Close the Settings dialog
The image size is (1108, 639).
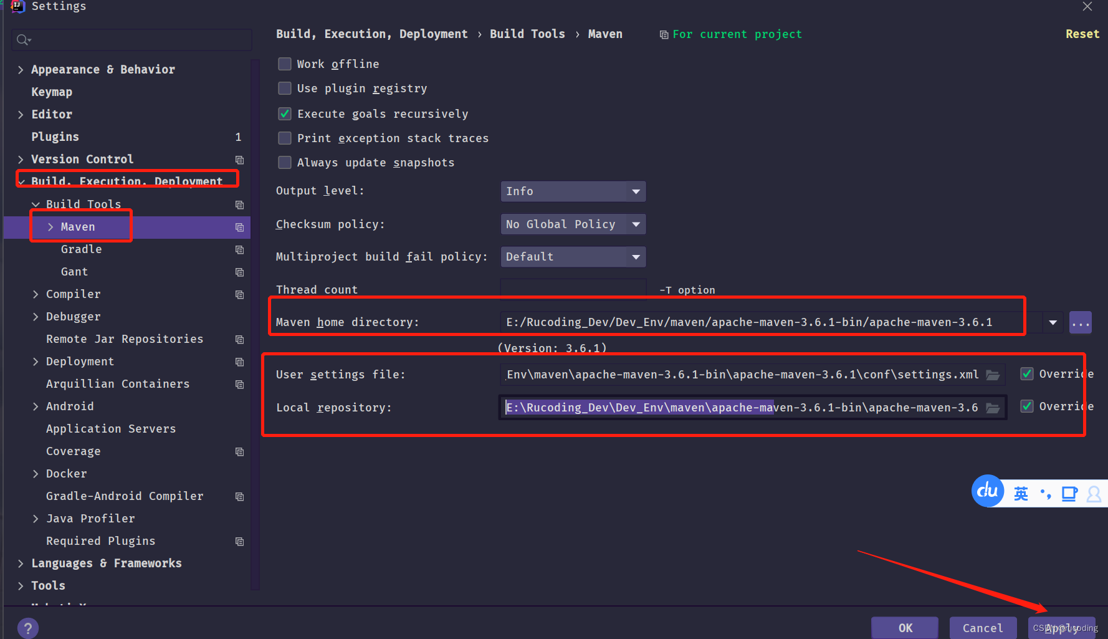coord(1087,6)
